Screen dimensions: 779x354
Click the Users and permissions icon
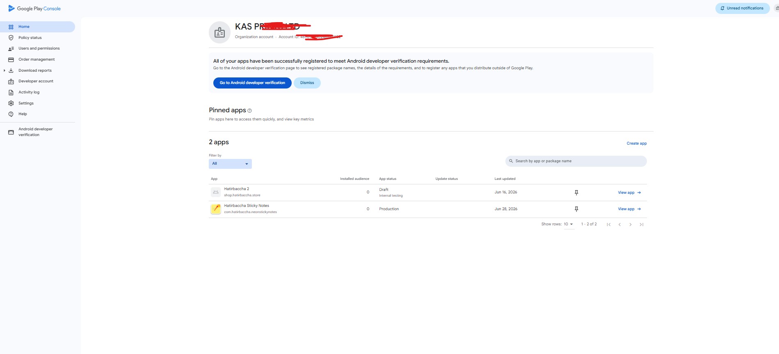[11, 48]
